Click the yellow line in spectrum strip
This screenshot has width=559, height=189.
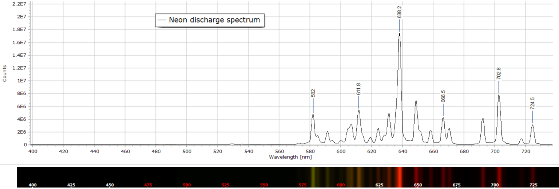coord(313,177)
